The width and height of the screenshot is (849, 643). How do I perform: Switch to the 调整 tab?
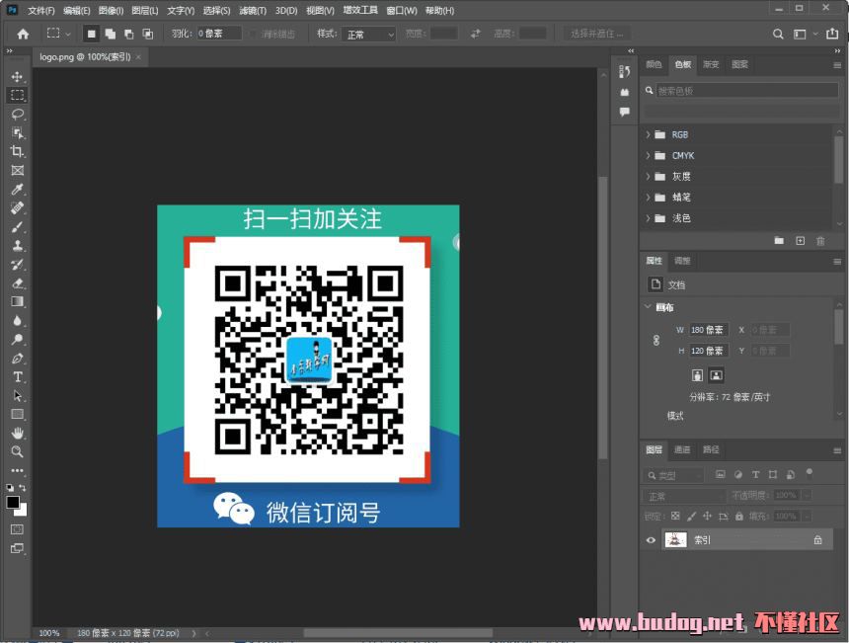tap(682, 261)
